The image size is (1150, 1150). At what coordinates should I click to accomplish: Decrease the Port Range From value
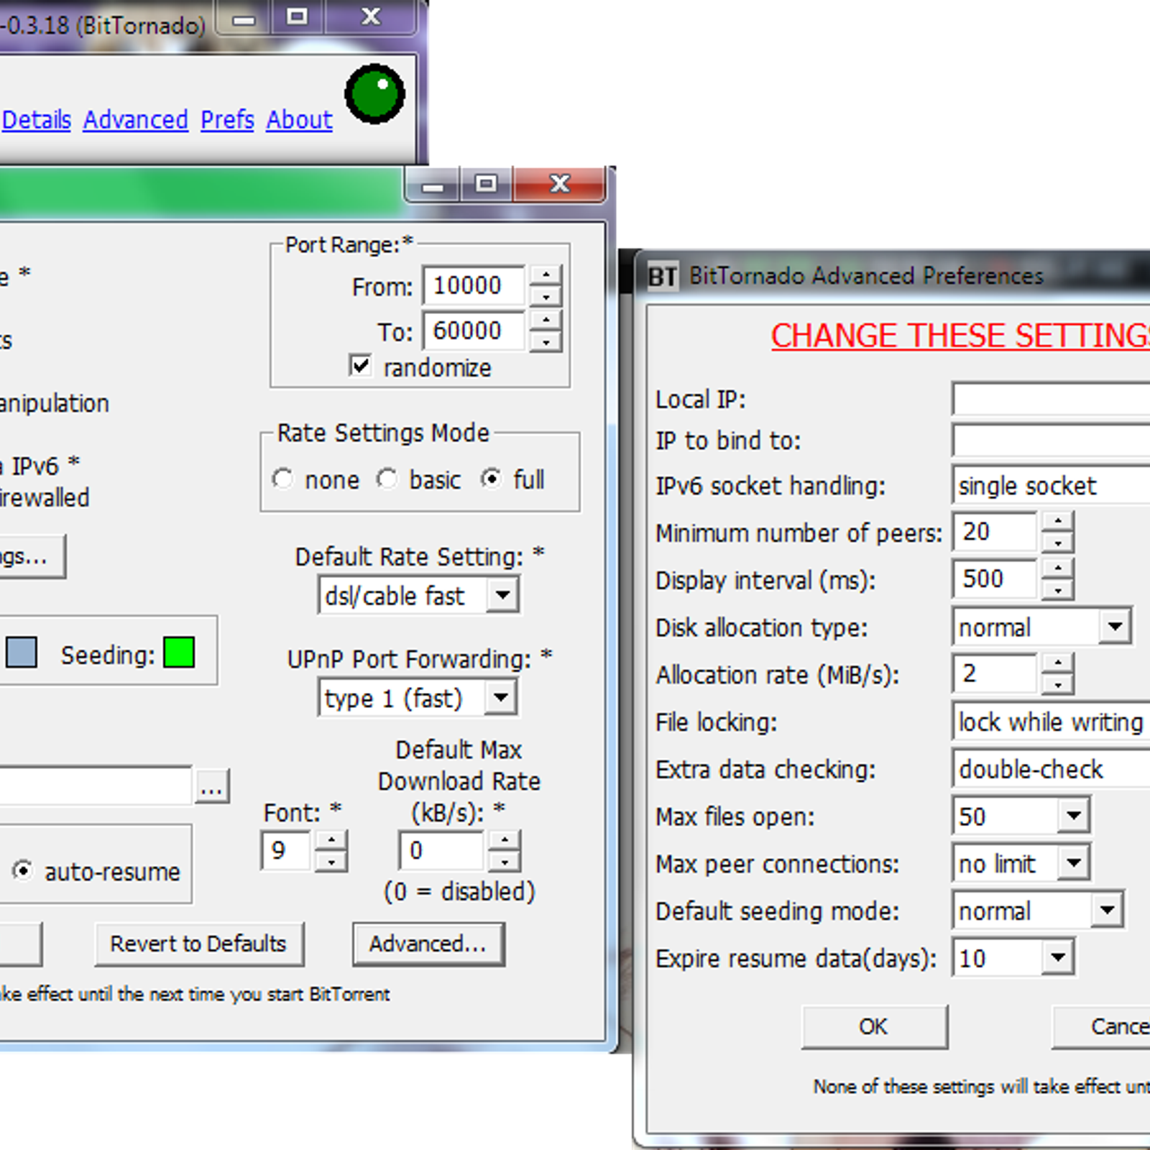[546, 296]
